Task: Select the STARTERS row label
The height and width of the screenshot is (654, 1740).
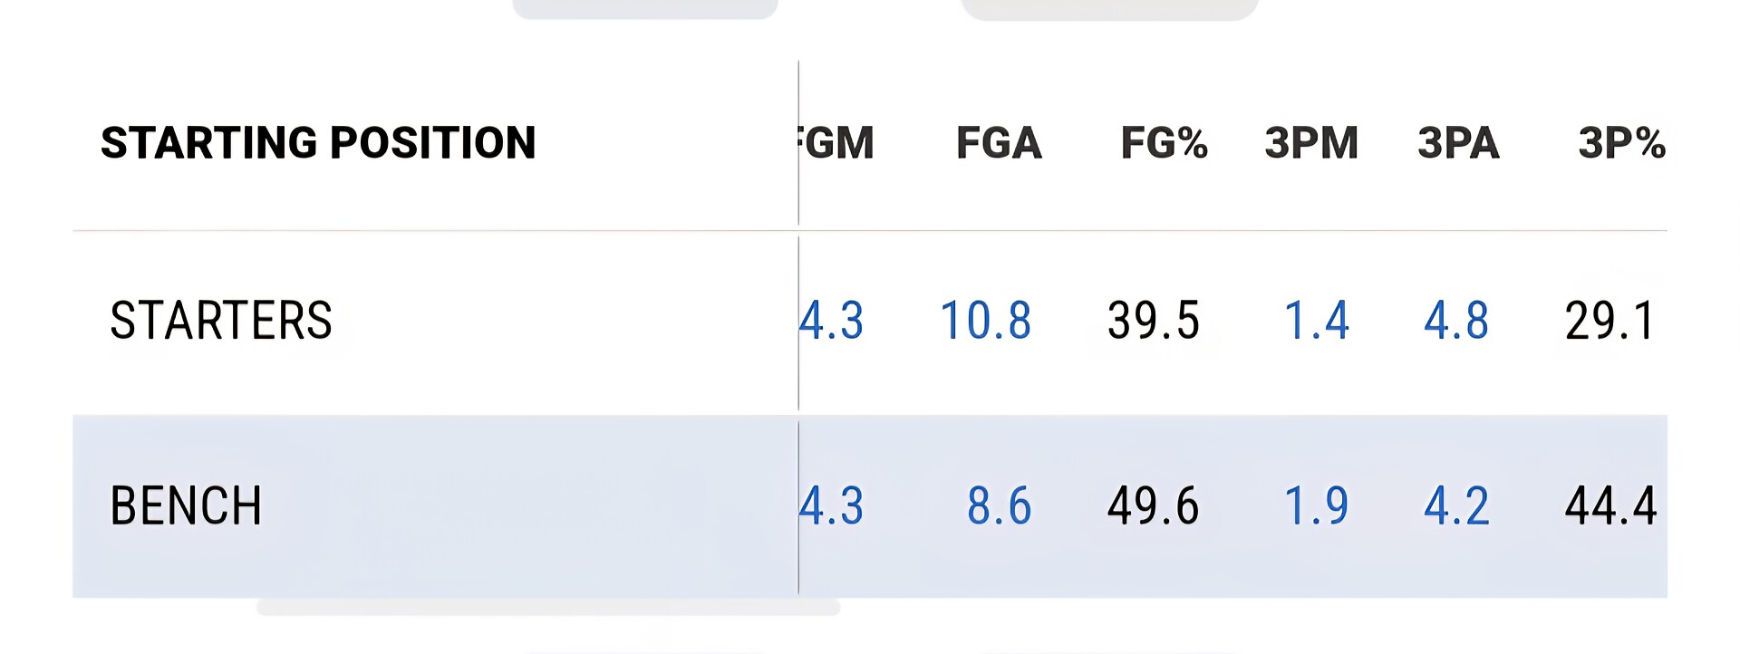Action: pyautogui.click(x=221, y=321)
